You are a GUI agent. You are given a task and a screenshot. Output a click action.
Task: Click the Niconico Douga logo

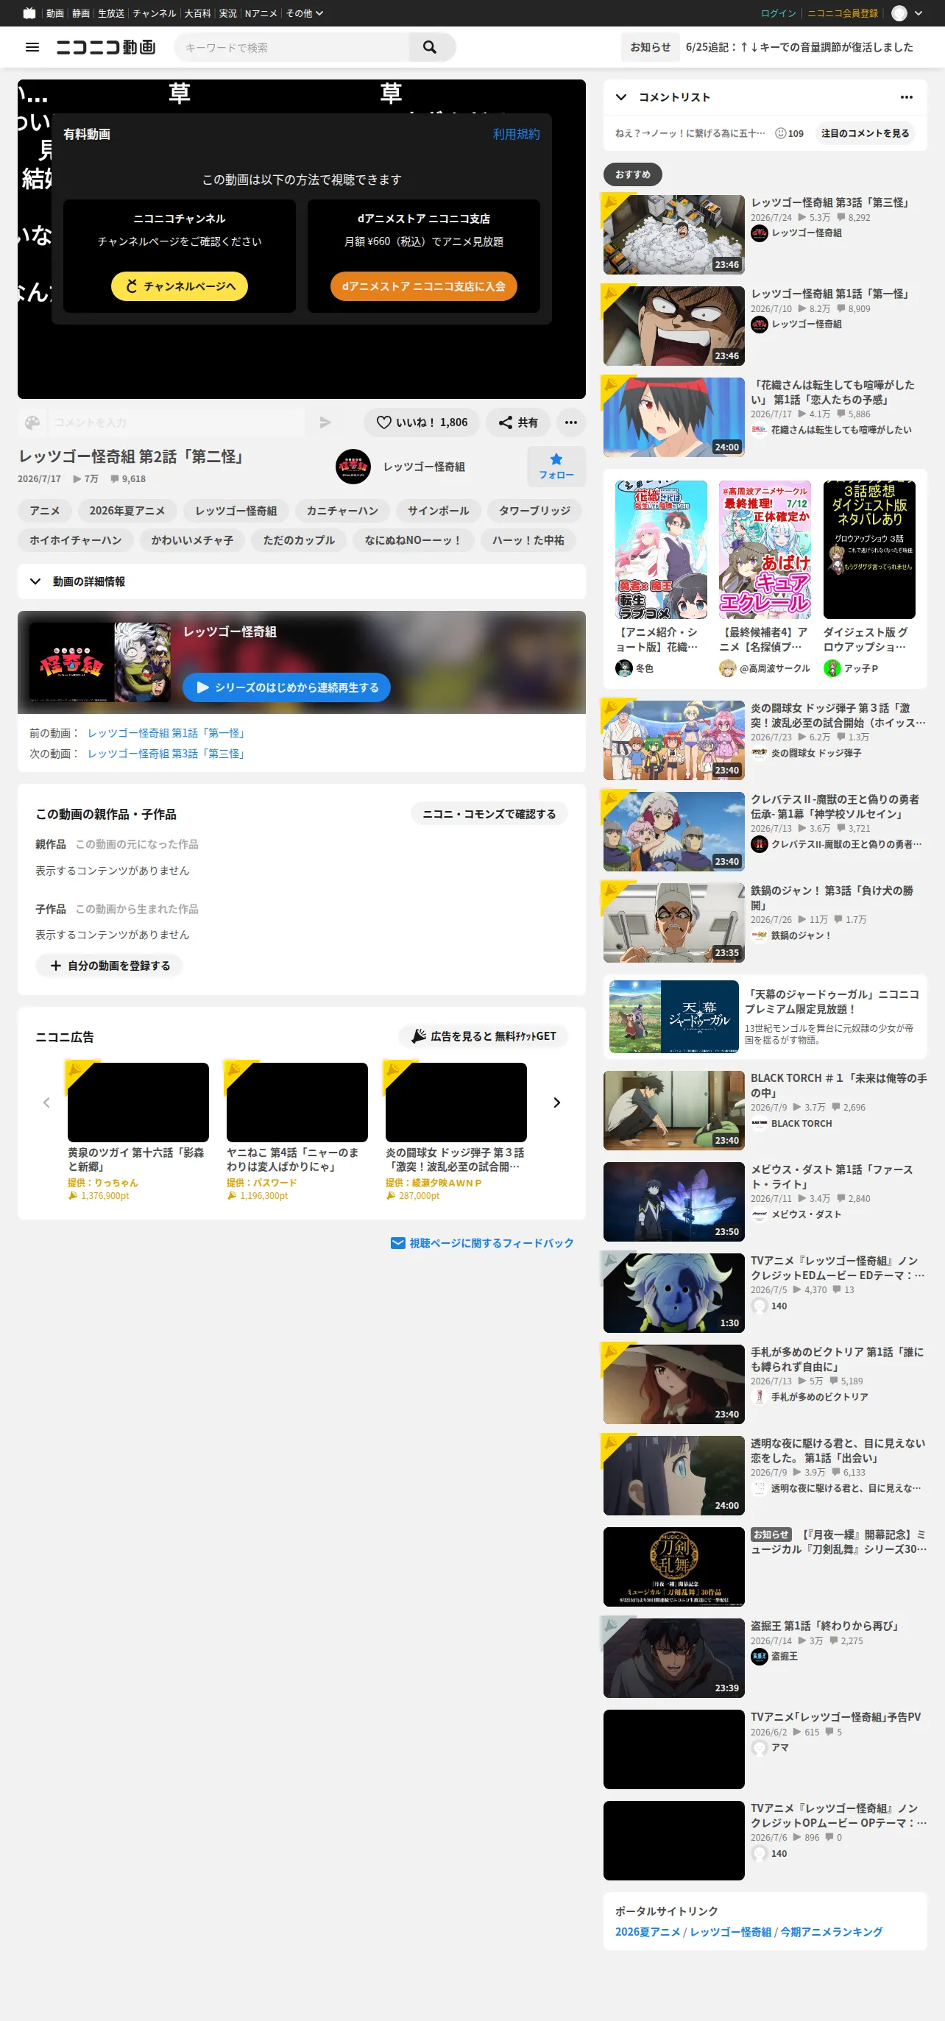point(106,47)
